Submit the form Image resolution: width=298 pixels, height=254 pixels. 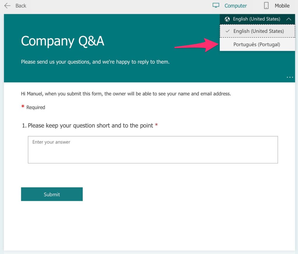point(52,194)
